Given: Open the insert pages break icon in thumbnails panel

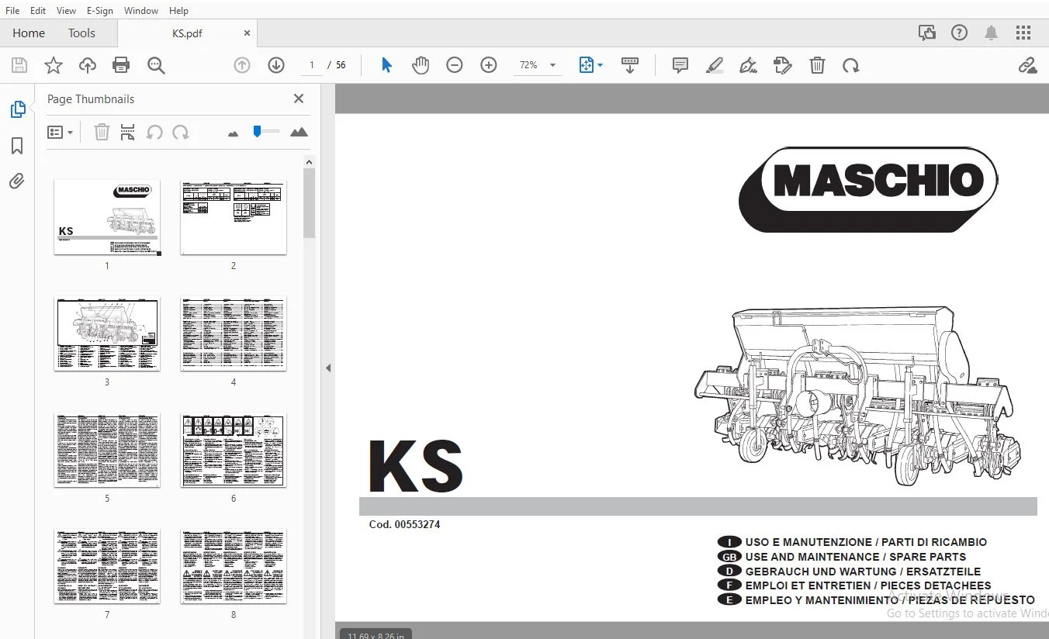Looking at the screenshot, I should coord(128,133).
